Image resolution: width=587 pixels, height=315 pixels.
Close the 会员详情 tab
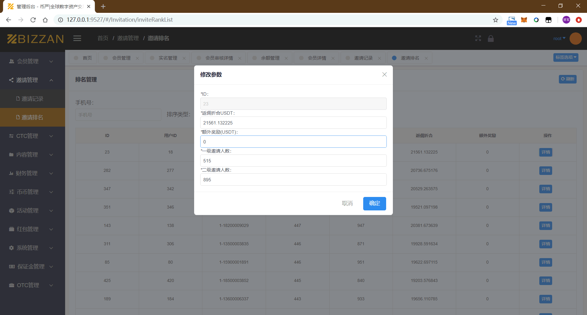pyautogui.click(x=333, y=58)
